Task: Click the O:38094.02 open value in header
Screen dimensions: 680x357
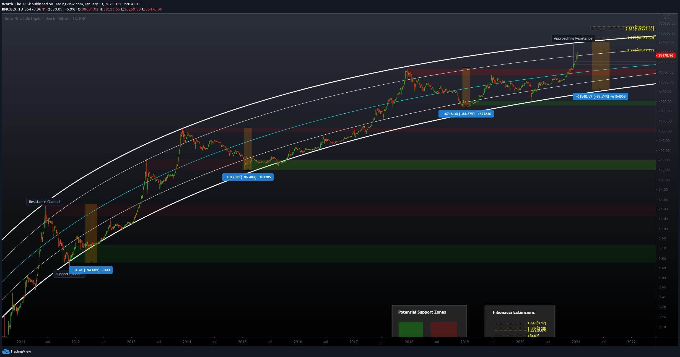Action: point(88,9)
